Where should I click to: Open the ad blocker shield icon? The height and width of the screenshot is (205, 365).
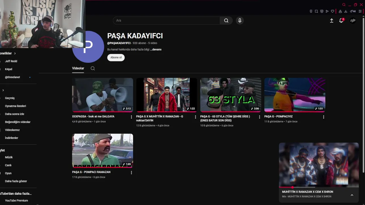coord(322,11)
